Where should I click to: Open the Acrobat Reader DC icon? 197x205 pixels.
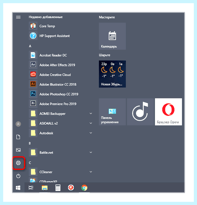[x=33, y=55]
